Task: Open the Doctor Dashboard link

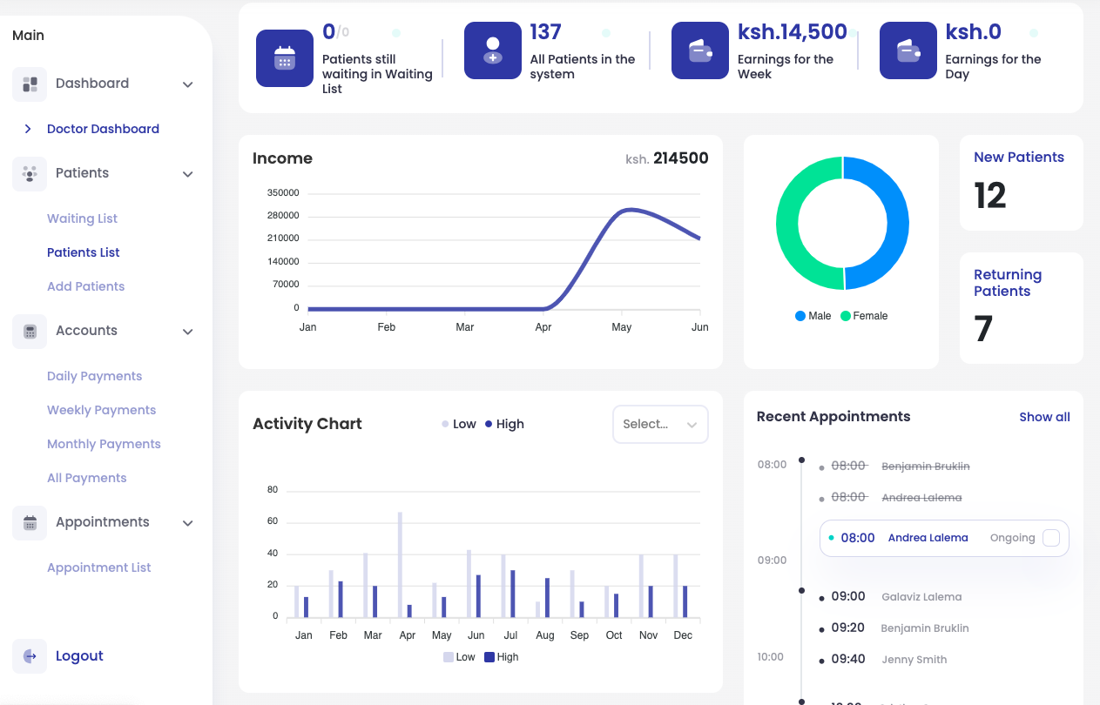Action: pyautogui.click(x=103, y=129)
